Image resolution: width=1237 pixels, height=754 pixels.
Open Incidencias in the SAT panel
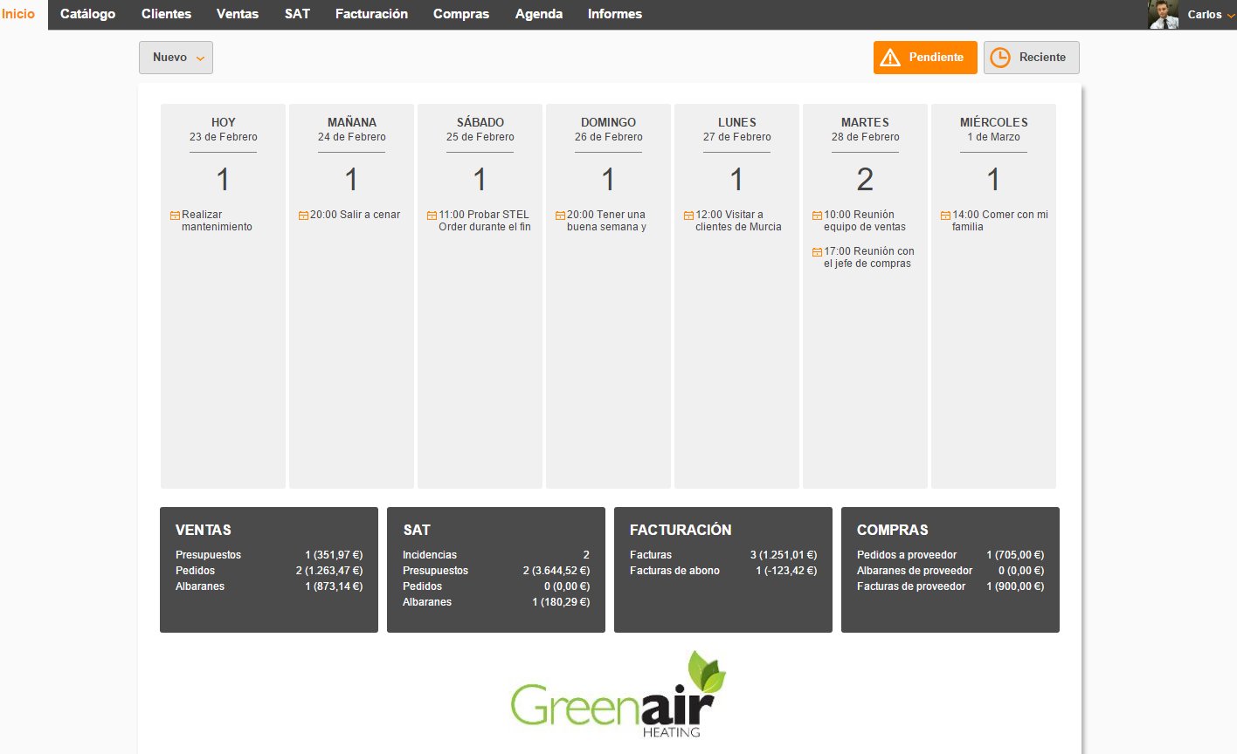point(429,555)
